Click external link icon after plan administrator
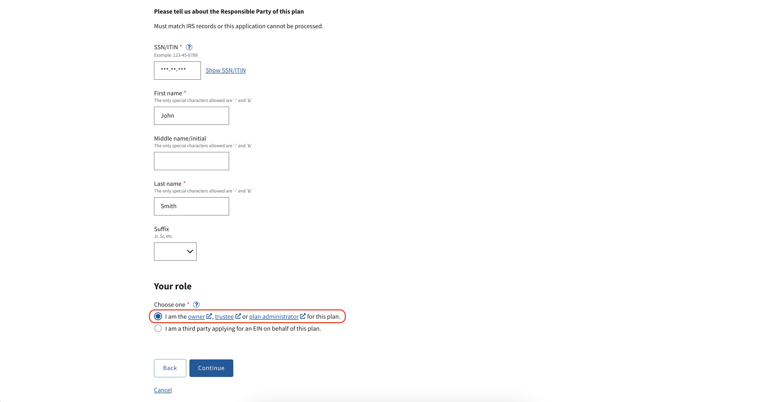This screenshot has width=763, height=402. pyautogui.click(x=303, y=316)
